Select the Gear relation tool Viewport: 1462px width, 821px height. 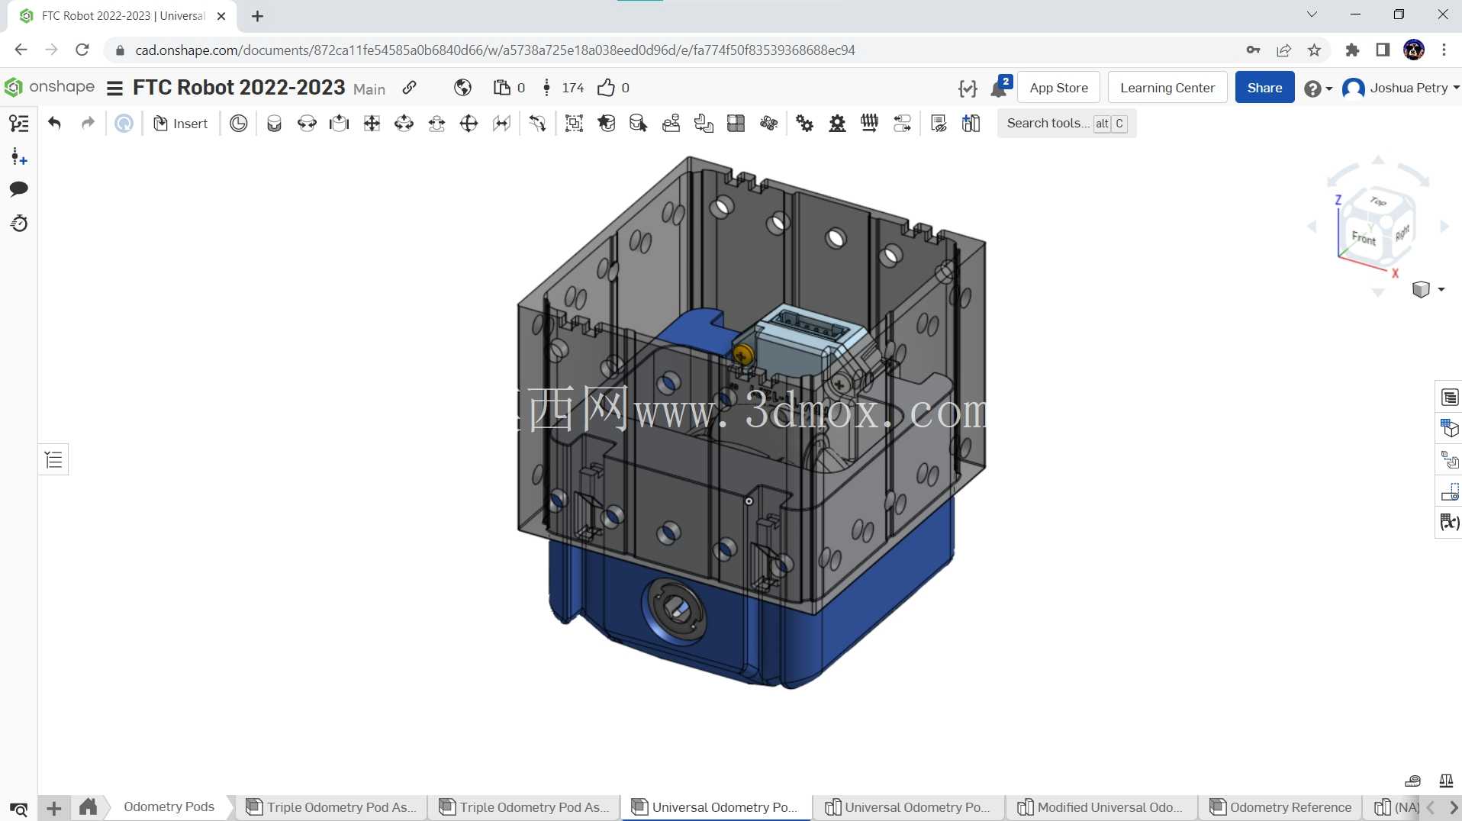point(804,124)
